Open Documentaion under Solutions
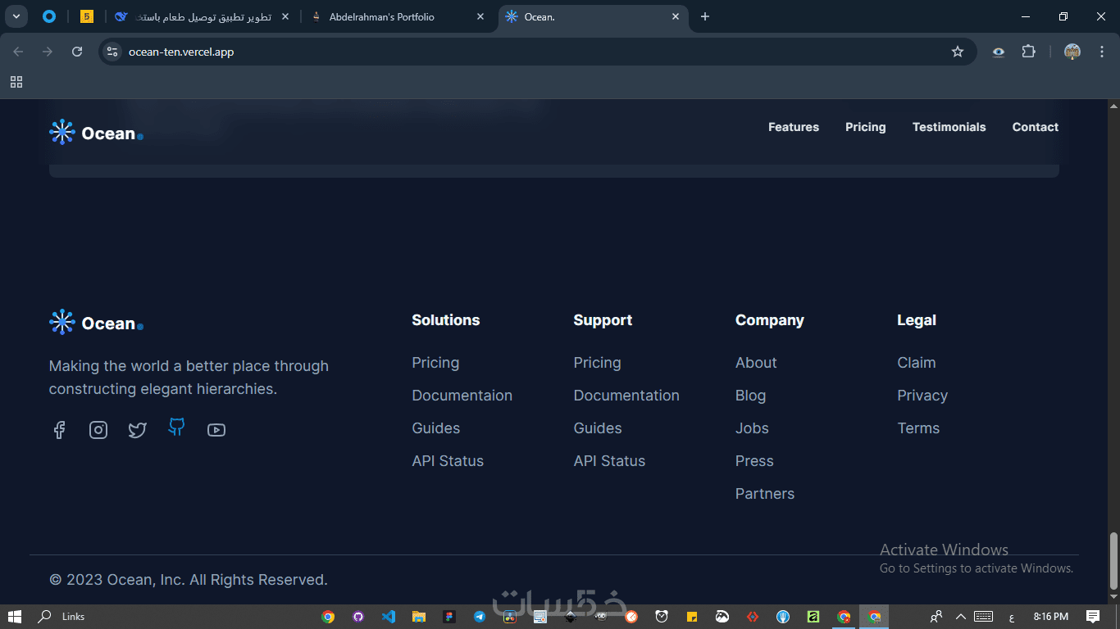The width and height of the screenshot is (1120, 629). (x=462, y=396)
